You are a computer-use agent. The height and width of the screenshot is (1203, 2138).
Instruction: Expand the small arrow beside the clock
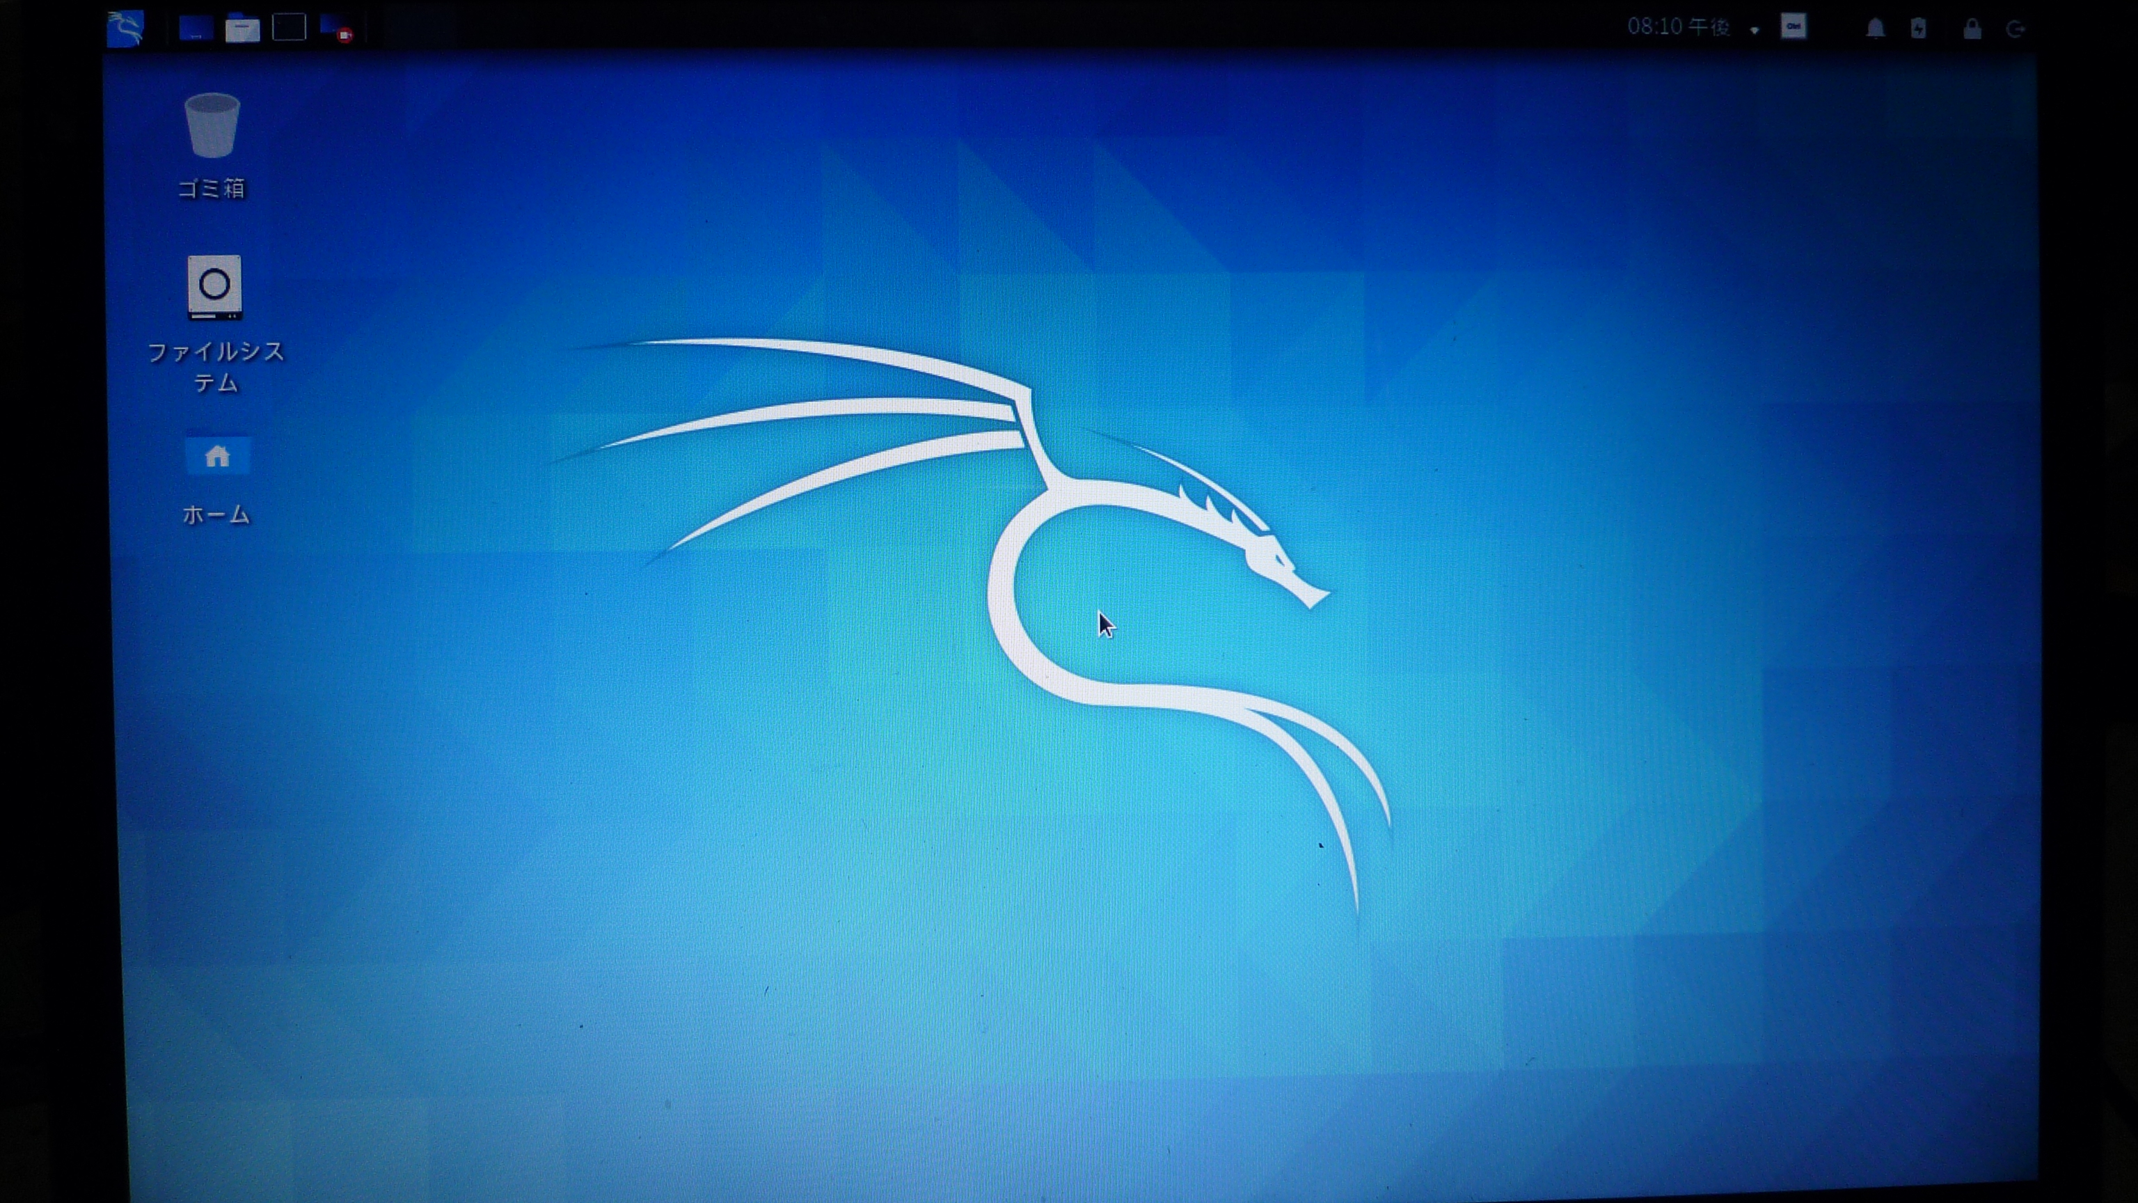pos(1755,31)
